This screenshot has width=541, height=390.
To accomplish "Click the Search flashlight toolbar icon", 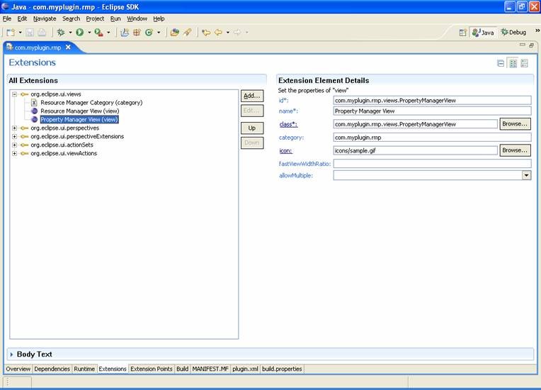I will click(x=188, y=33).
